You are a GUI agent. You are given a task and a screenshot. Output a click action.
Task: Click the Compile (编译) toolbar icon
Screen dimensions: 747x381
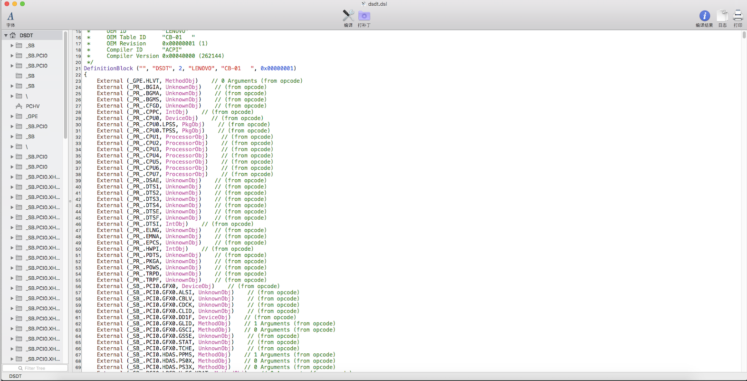point(348,16)
